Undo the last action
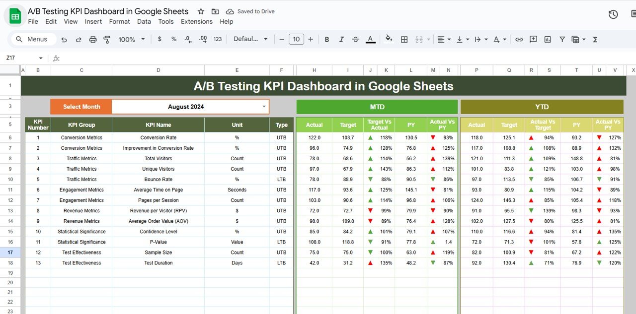The width and height of the screenshot is (636, 314). click(x=64, y=39)
